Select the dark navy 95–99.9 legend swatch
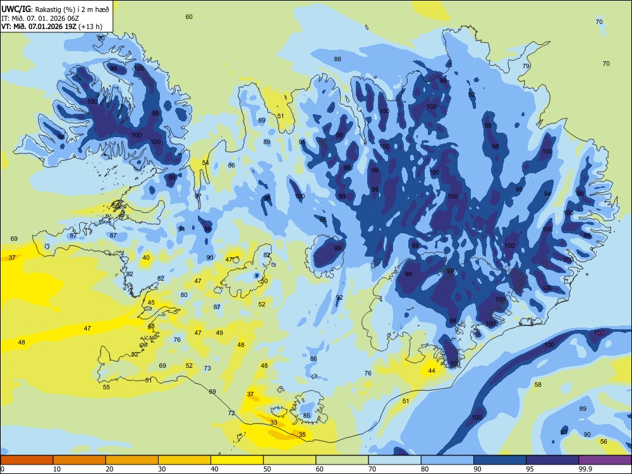The width and height of the screenshot is (632, 474). [x=552, y=460]
